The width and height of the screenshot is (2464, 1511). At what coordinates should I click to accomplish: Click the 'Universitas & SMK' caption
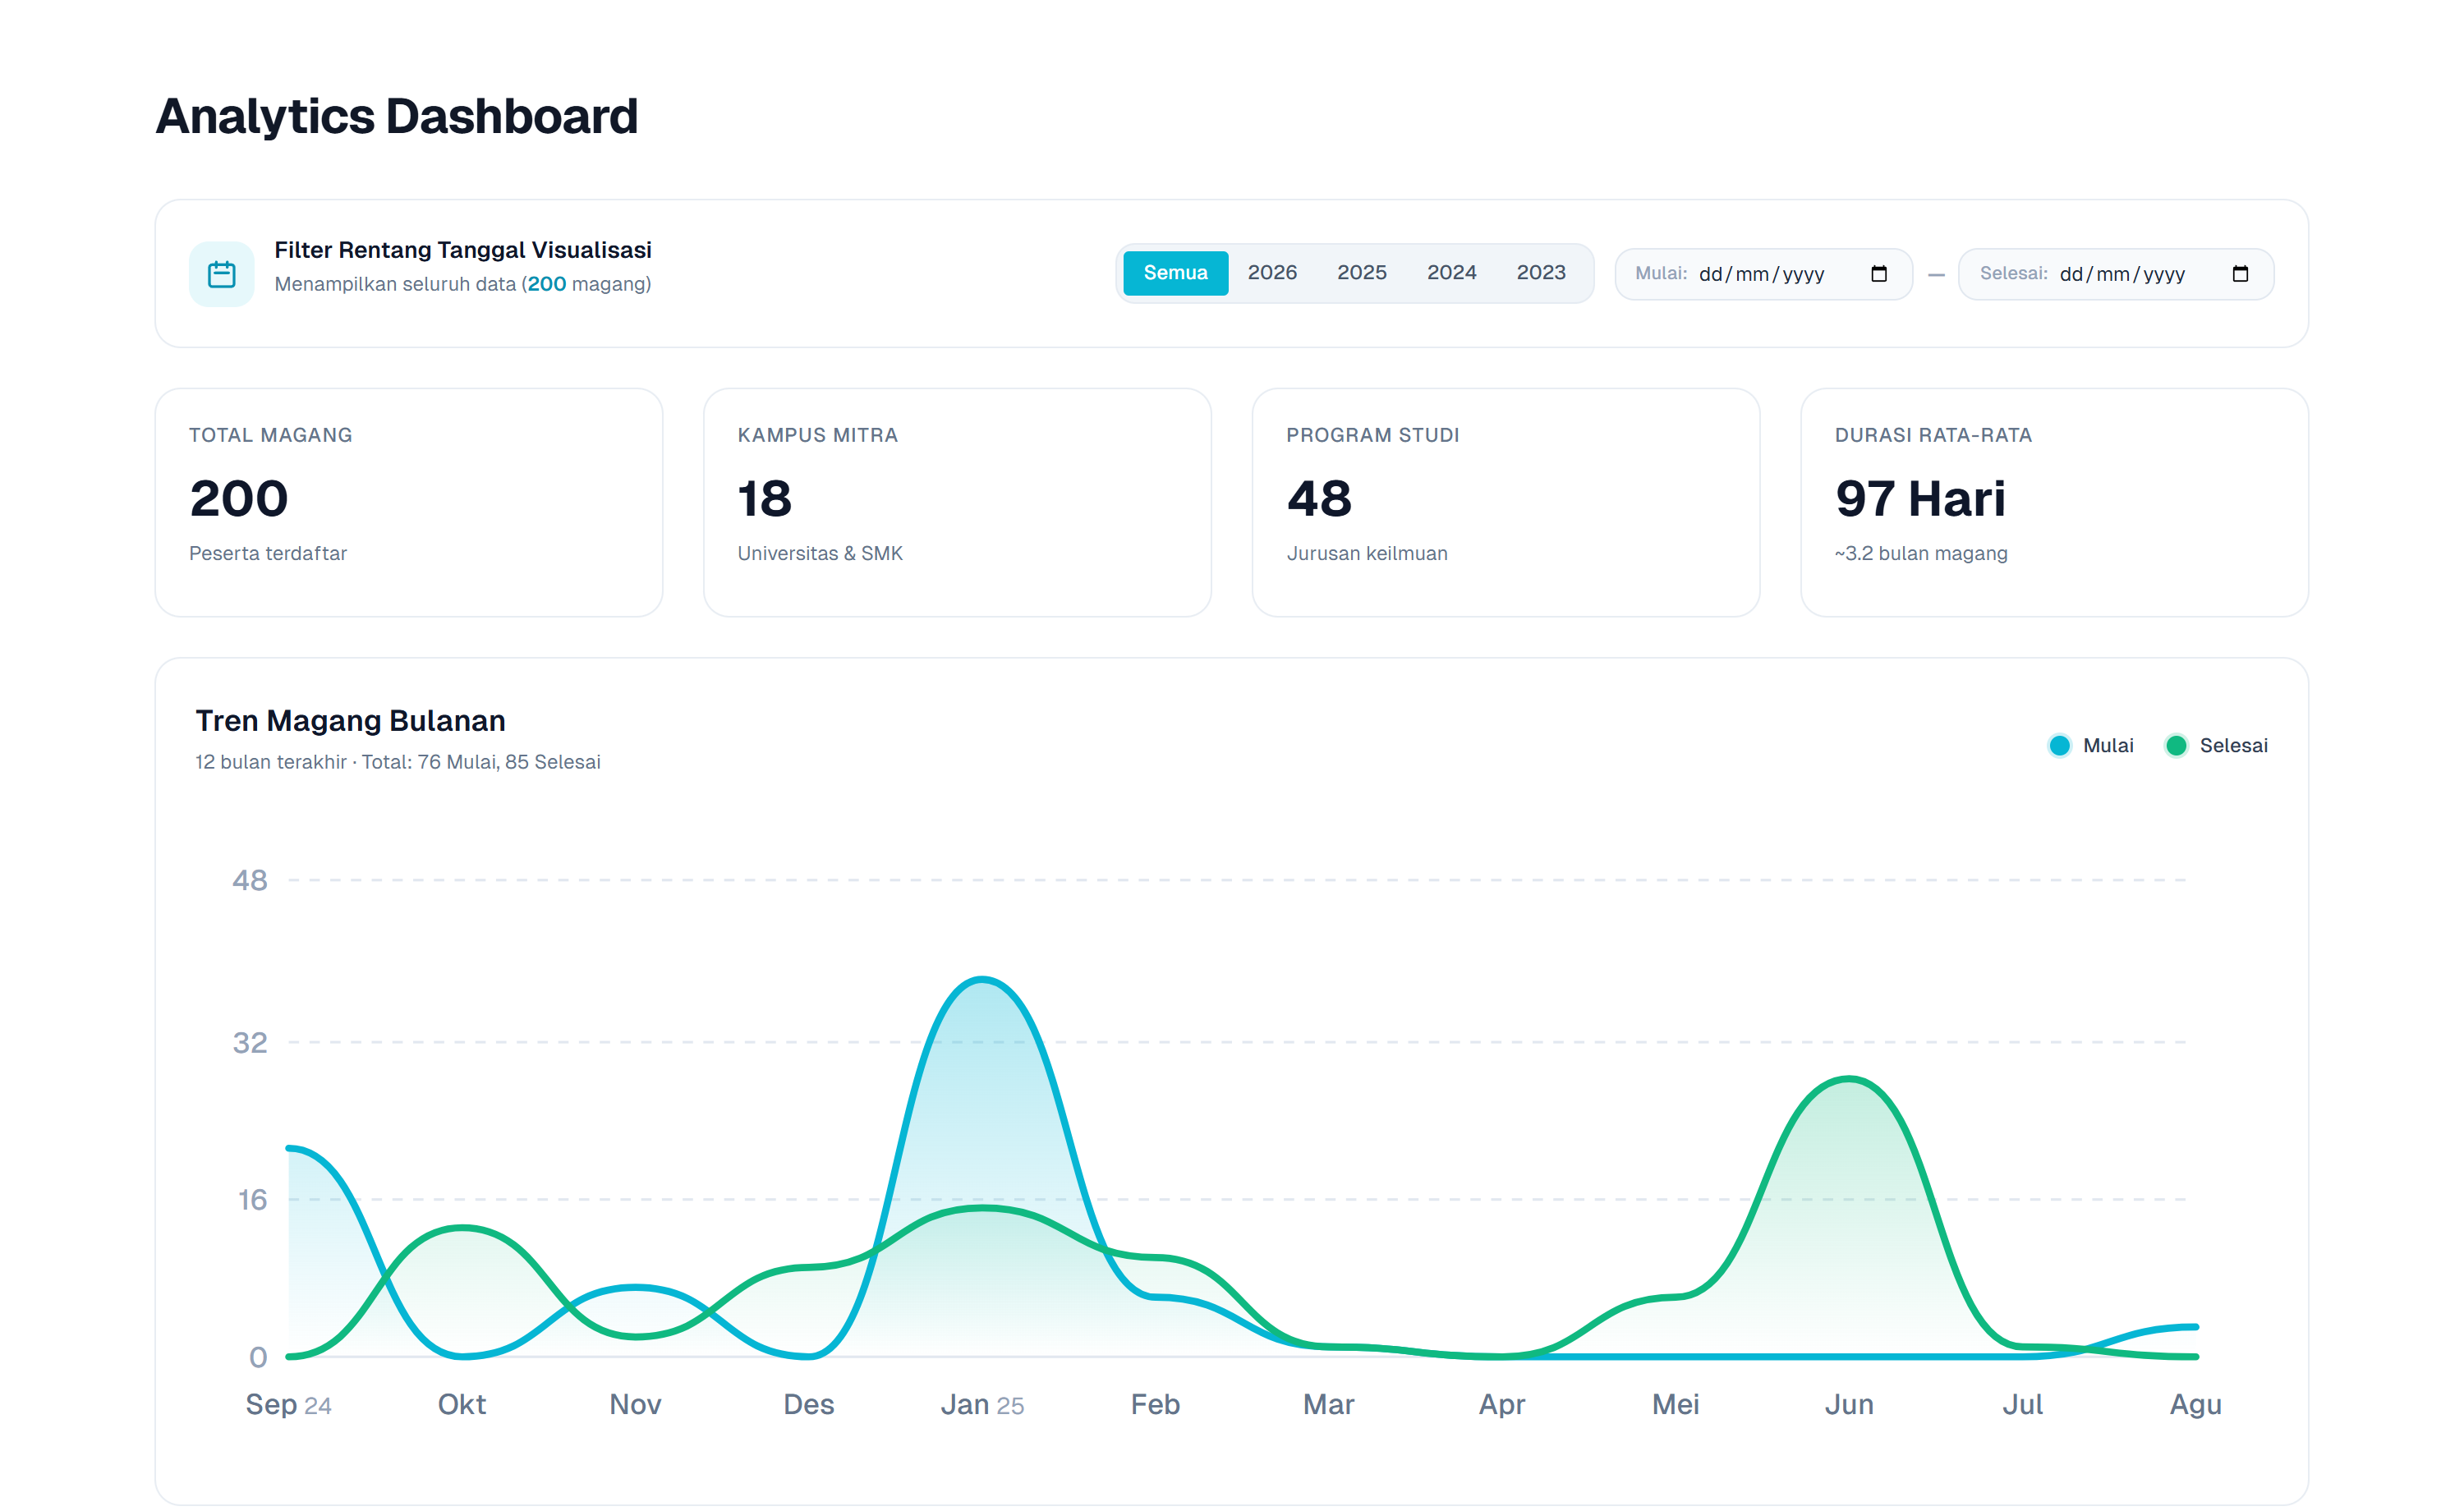click(820, 553)
